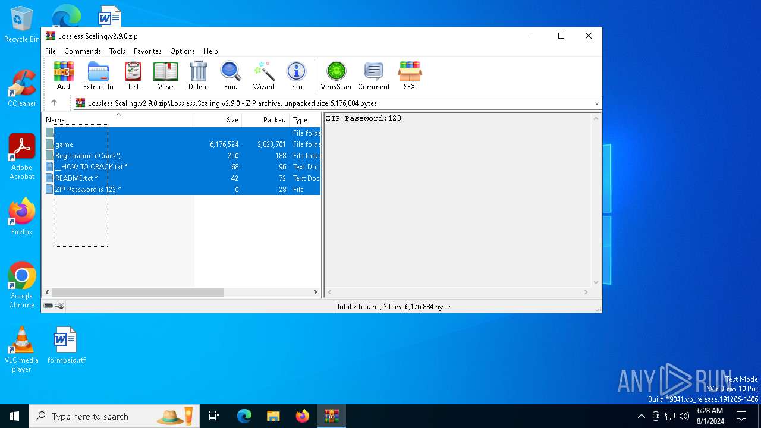Open the Tools menu

click(x=117, y=51)
